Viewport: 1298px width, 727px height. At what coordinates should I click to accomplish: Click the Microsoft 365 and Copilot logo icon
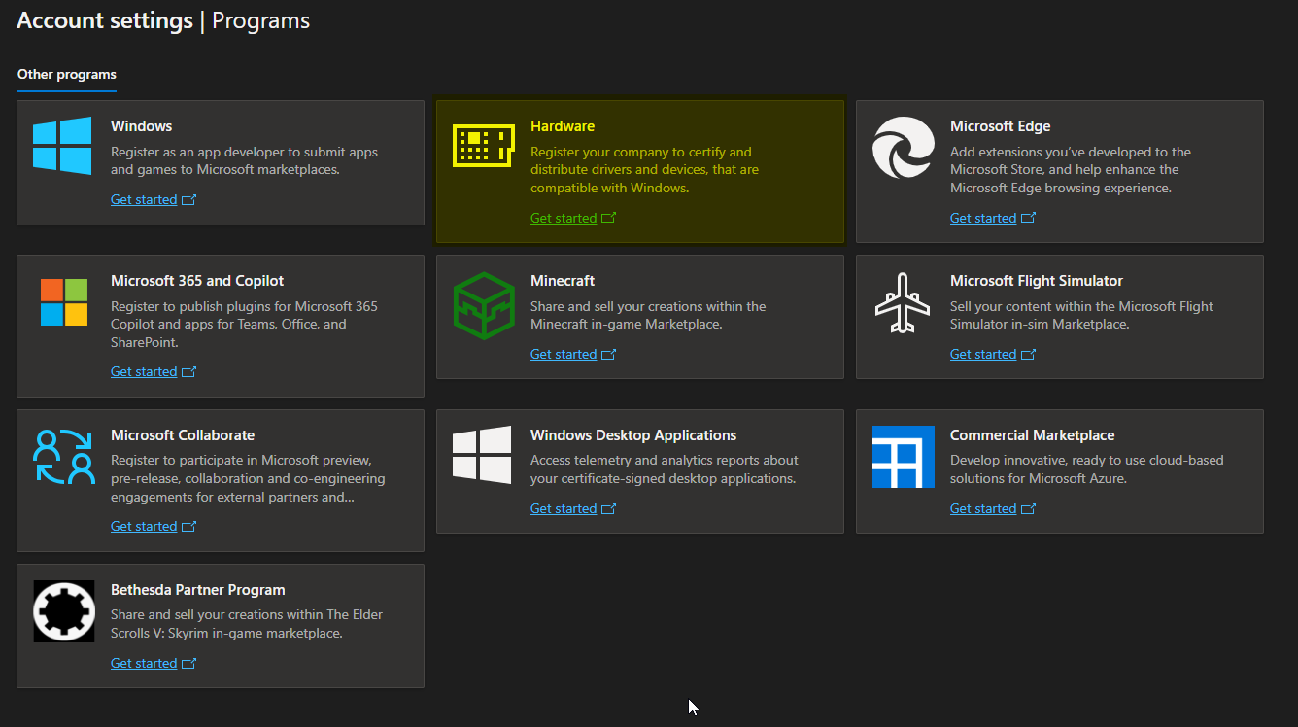pyautogui.click(x=64, y=302)
